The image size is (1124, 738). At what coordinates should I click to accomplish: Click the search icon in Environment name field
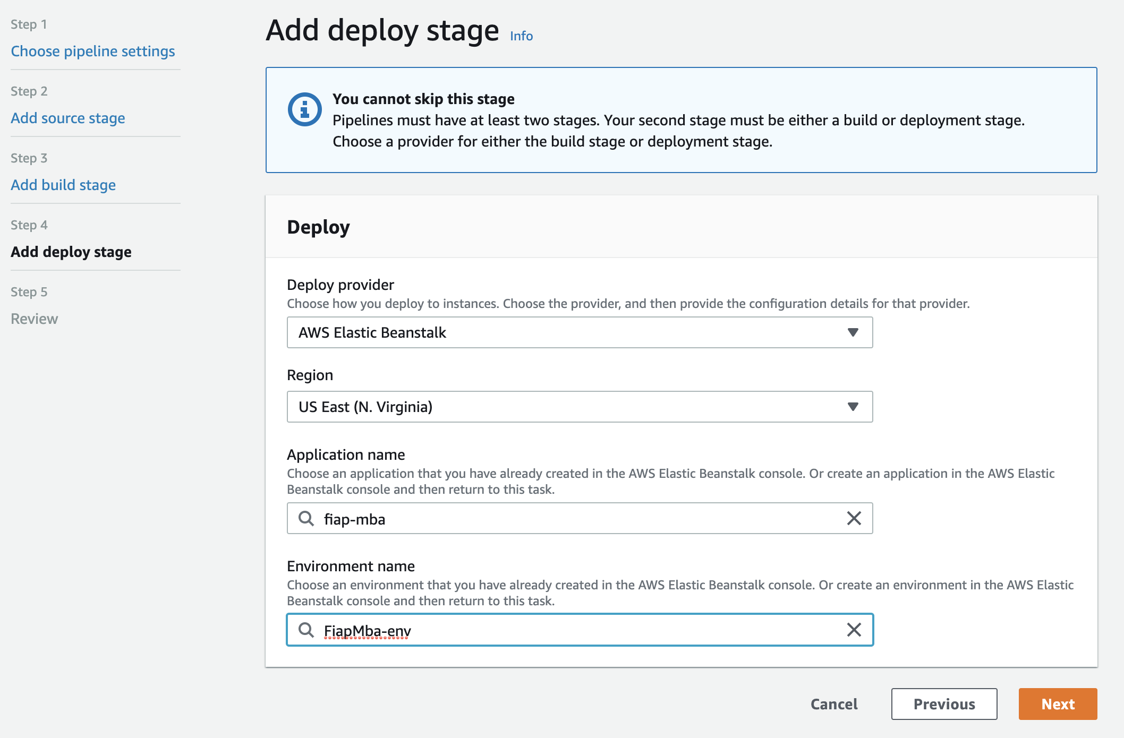pyautogui.click(x=306, y=630)
